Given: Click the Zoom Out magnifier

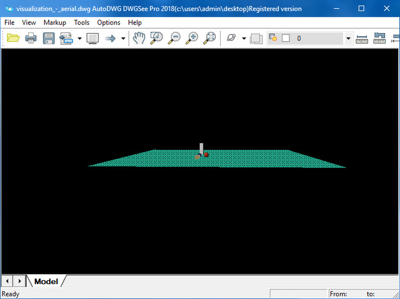Looking at the screenshot, I should click(174, 38).
